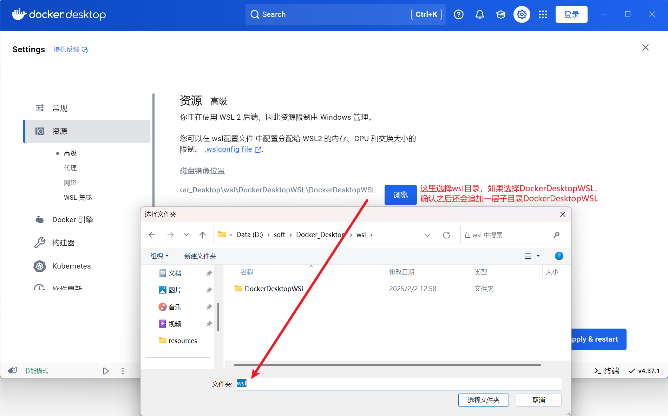
Task: Expand the view options dropdown arrow
Action: (538, 256)
